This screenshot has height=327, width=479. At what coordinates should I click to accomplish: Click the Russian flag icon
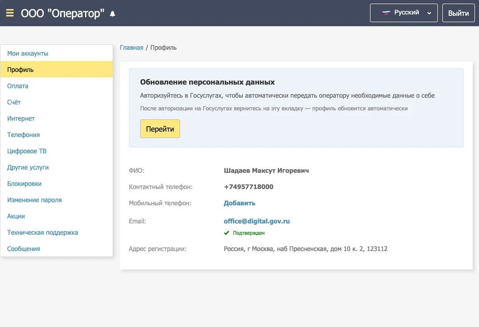point(386,13)
